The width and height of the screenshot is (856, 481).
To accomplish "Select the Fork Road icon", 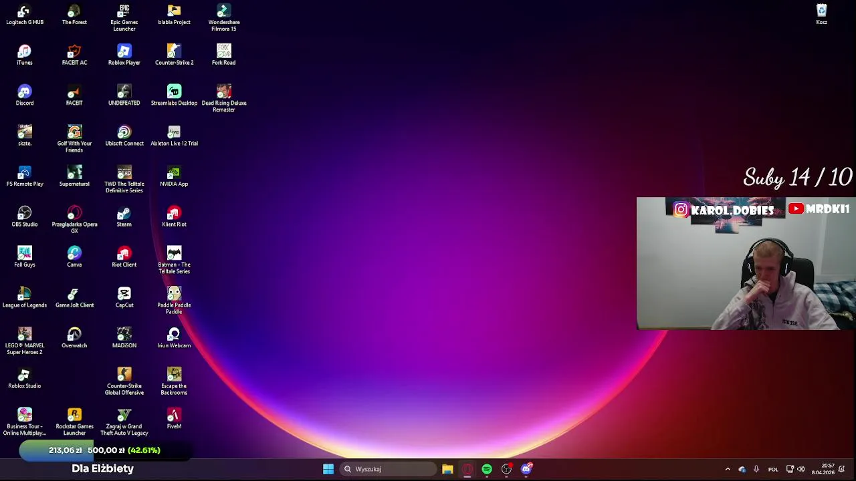I will coord(224,55).
